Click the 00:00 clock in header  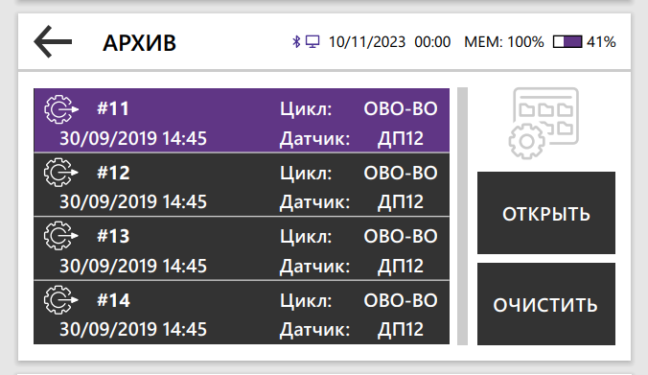[432, 42]
